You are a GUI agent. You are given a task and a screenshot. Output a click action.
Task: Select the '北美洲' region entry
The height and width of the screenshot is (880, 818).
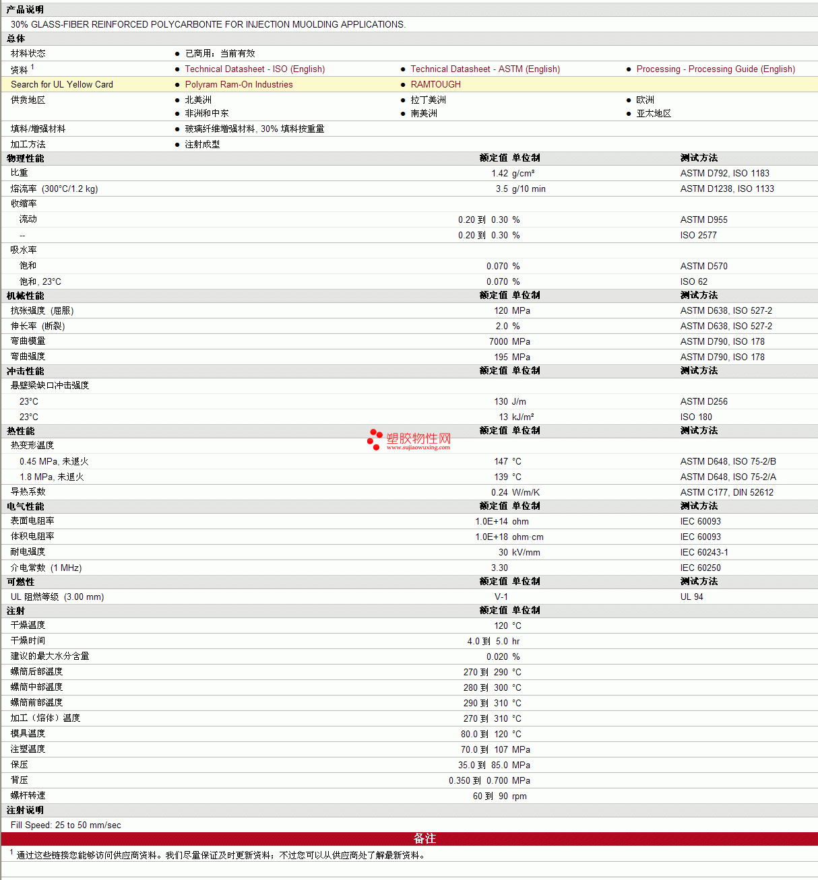point(198,100)
